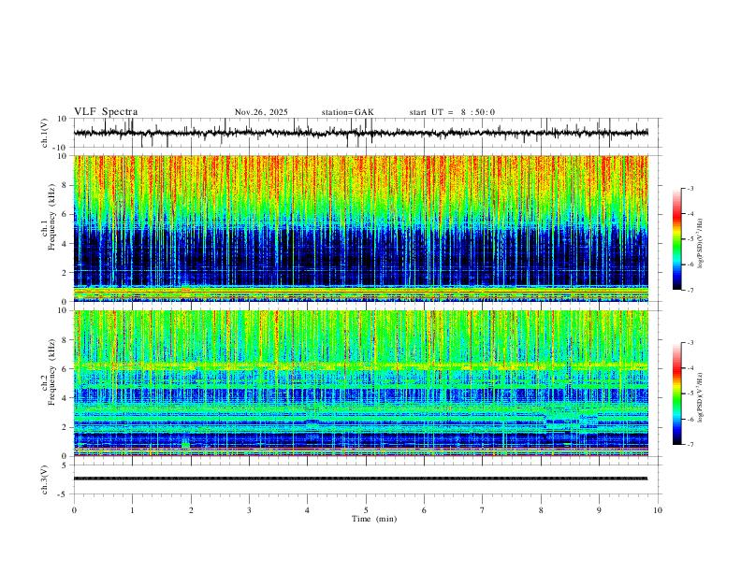
Task: Click the ch.1 voltage waveform trace
Action: 361,133
